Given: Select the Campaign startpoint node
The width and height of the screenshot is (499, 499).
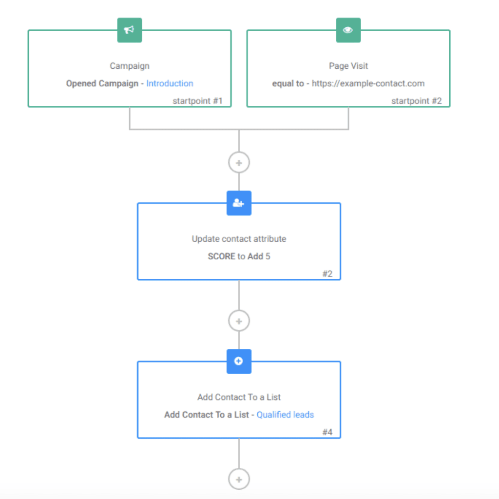Looking at the screenshot, I should pos(130,66).
